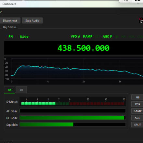The image size is (143, 143).
Task: Select the RX tab
Action: pyautogui.click(x=10, y=90)
